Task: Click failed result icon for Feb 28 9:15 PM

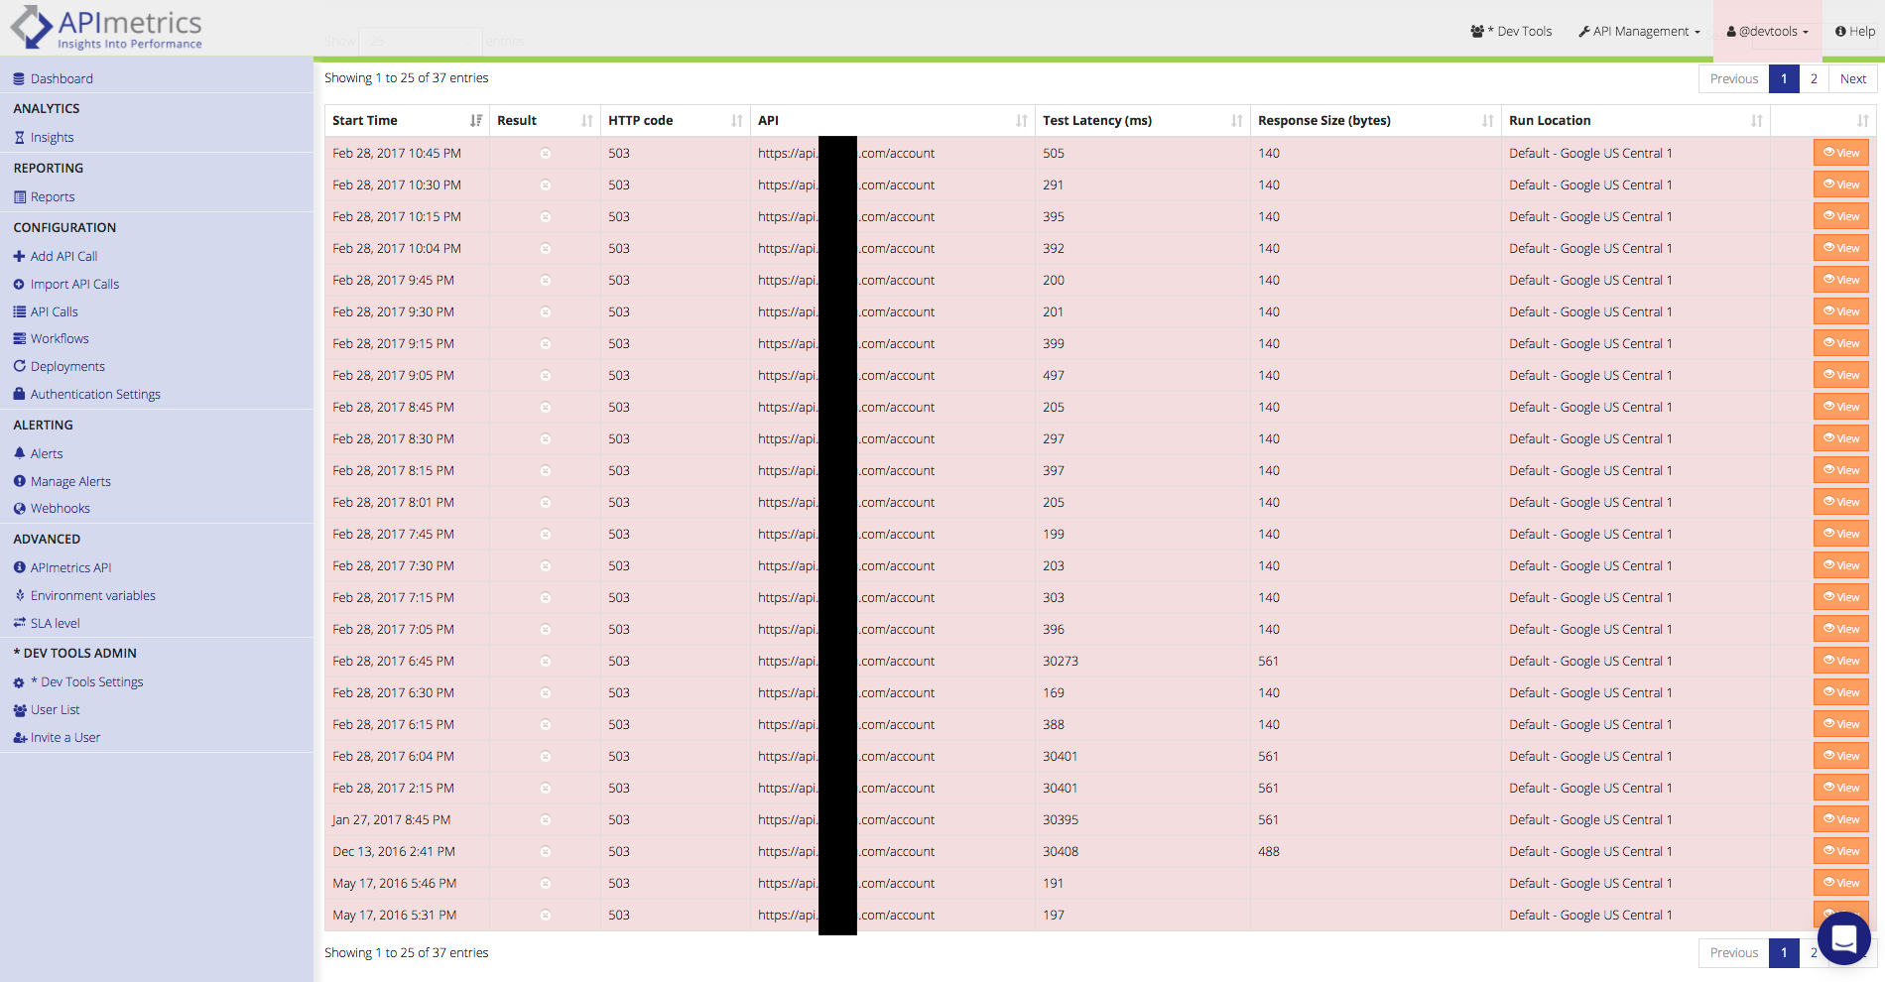Action: pyautogui.click(x=546, y=344)
